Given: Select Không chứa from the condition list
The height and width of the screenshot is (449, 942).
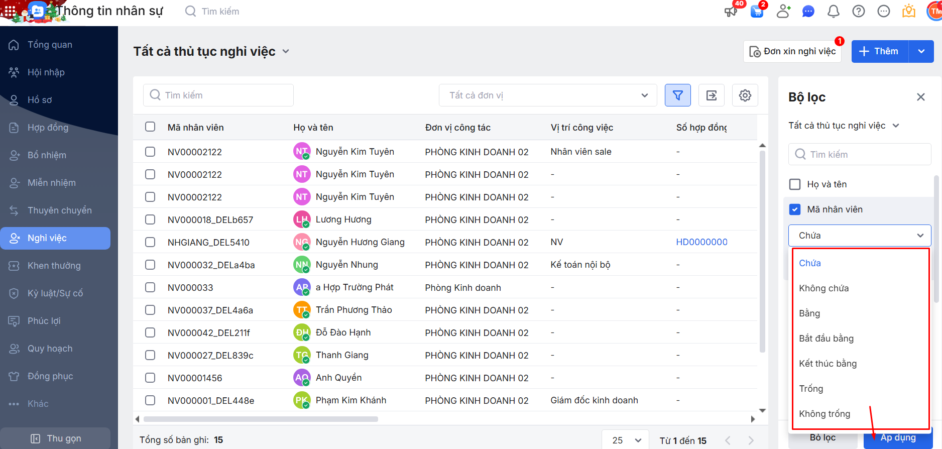Looking at the screenshot, I should coord(823,288).
